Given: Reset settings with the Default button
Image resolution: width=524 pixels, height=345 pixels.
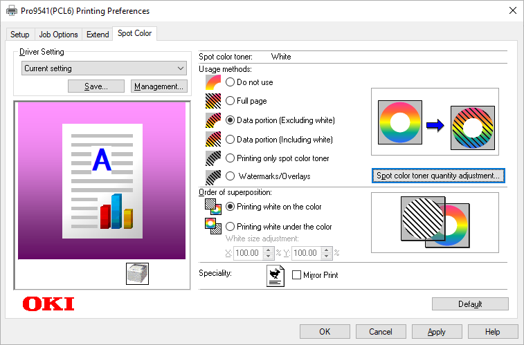Looking at the screenshot, I should point(470,304).
